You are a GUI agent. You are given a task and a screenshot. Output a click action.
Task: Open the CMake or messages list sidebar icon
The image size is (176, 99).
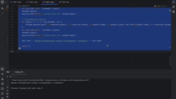click(2, 74)
